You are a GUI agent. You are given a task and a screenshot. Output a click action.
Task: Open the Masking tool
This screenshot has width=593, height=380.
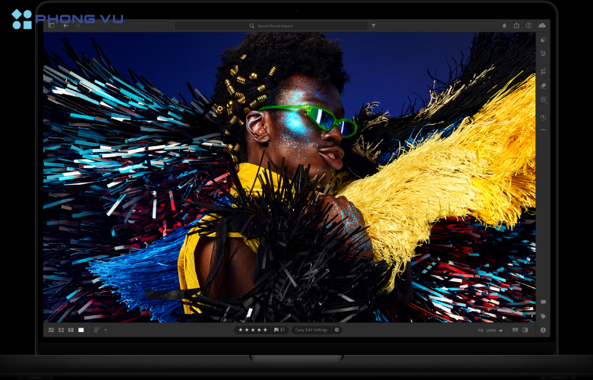(543, 100)
